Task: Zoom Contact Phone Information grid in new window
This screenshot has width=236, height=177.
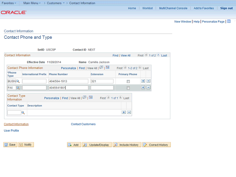Action: [101, 67]
